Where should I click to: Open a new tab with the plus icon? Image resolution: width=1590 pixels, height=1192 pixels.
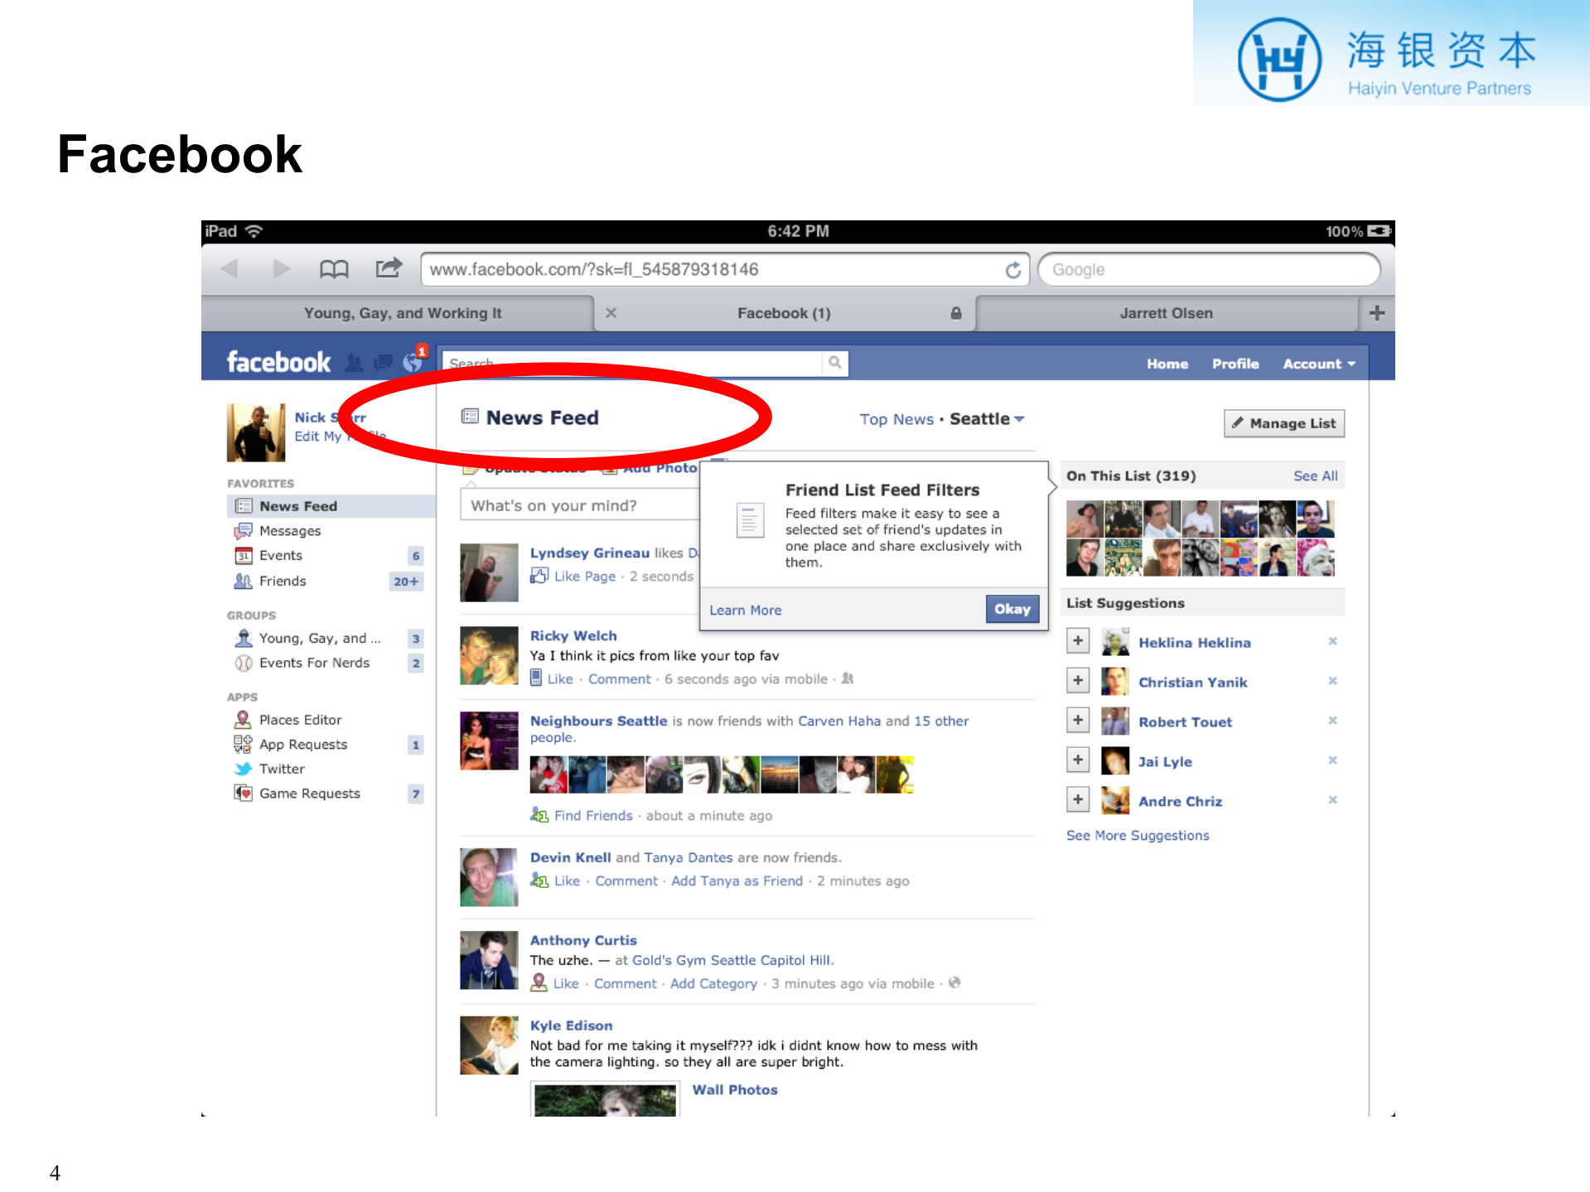coord(1376,313)
